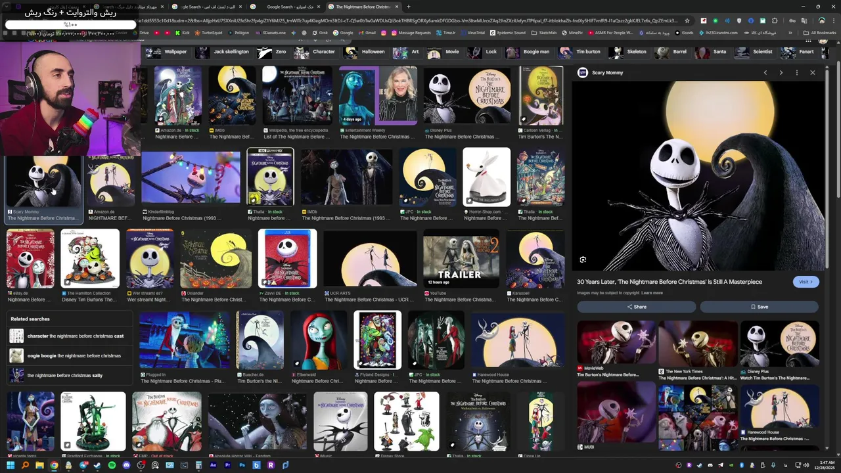Open the article title about 30 Years Later
This screenshot has height=473, width=841.
669,282
